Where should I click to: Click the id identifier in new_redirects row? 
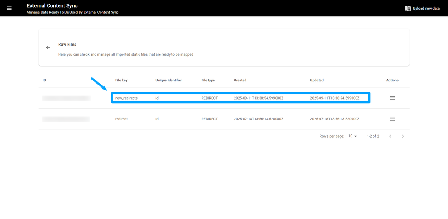pos(157,98)
